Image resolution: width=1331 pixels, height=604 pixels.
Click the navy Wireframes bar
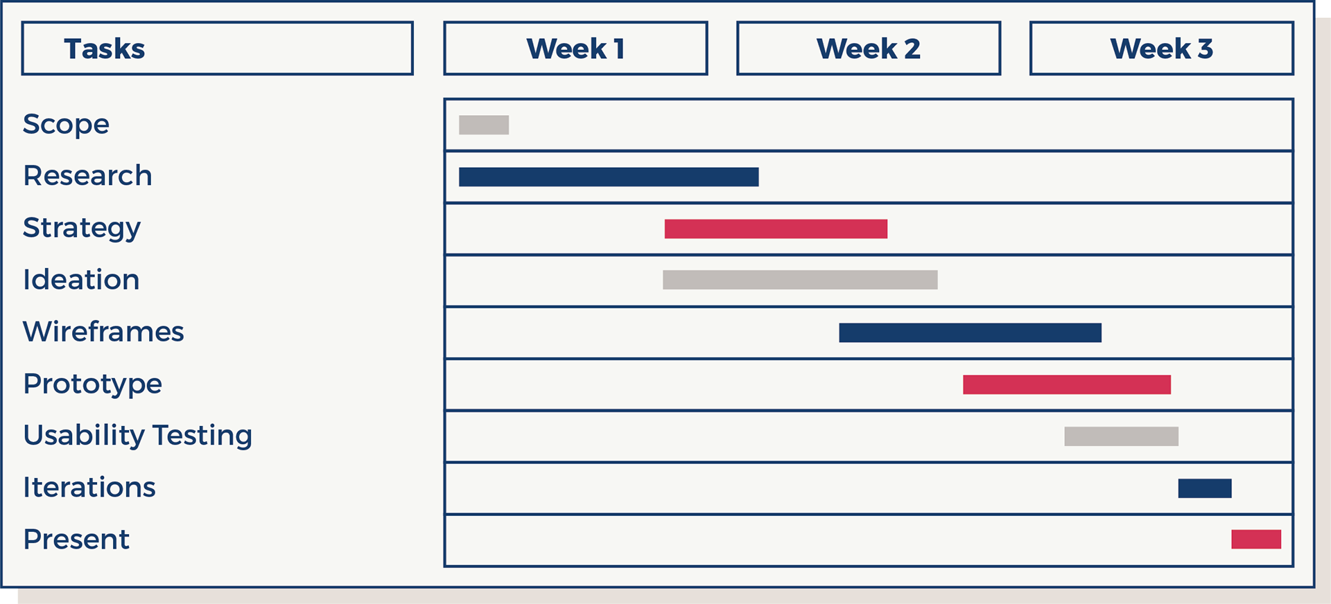coord(970,332)
